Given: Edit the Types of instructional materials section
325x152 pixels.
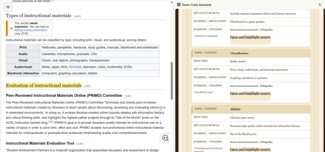Looking at the screenshot, I should (x=77, y=16).
